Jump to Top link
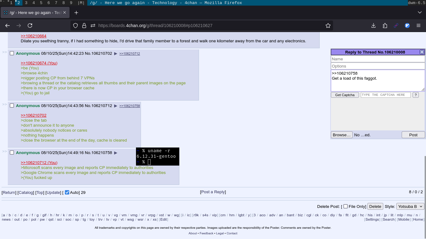The width and height of the screenshot is (426, 239). pos(40,192)
